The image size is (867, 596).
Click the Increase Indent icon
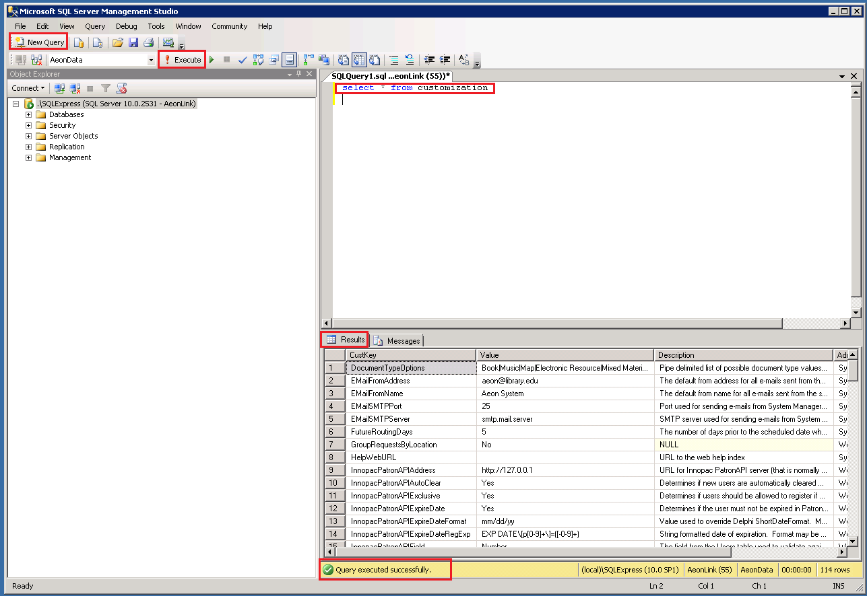(x=445, y=60)
